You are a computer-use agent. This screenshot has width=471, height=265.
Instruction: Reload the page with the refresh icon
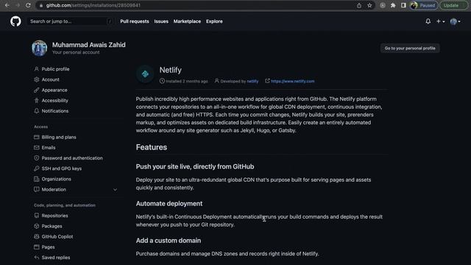(x=28, y=5)
